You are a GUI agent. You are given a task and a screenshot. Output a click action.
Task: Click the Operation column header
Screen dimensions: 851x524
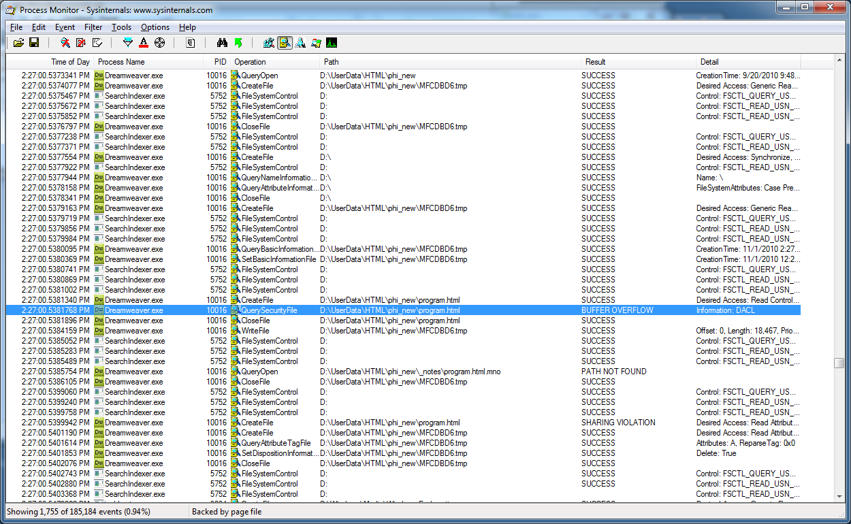tap(275, 62)
